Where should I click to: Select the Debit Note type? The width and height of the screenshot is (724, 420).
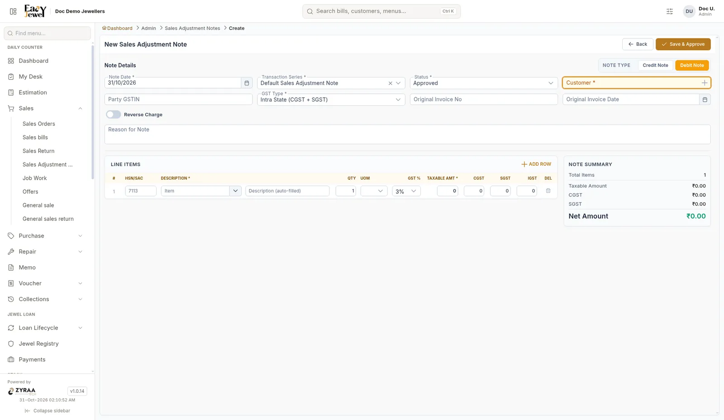point(692,65)
